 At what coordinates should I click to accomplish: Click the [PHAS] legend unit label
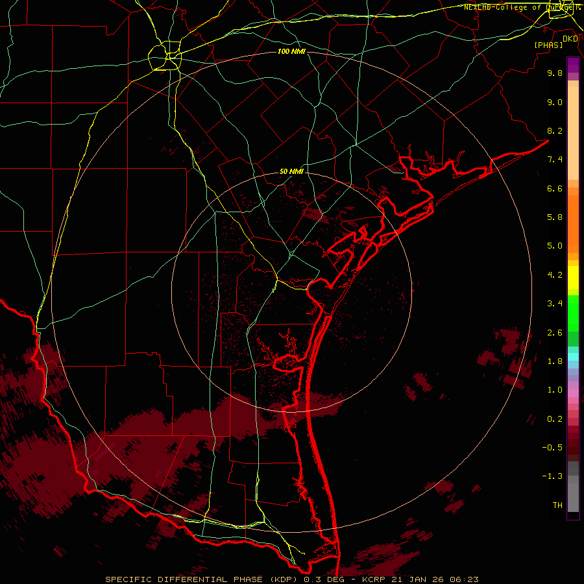coord(548,45)
